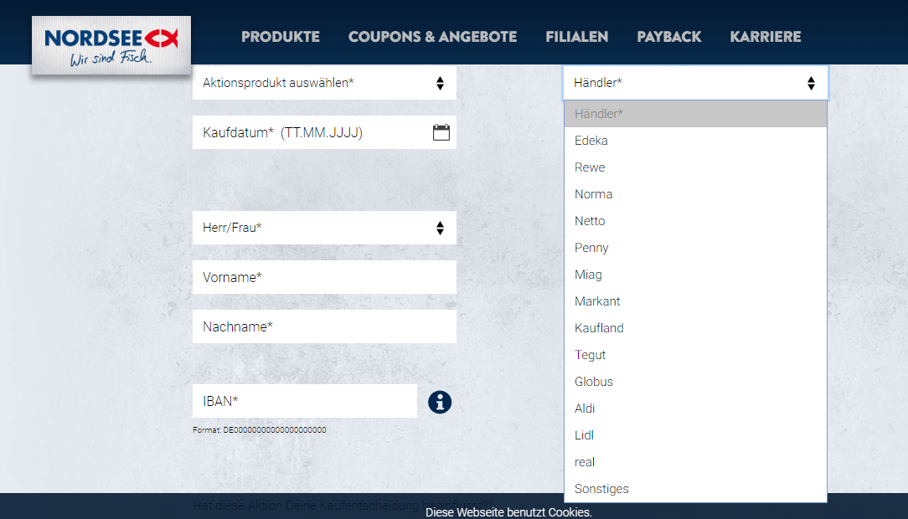Screen dimensions: 908x519
Task: Focus the Vorname input field
Action: pyautogui.click(x=324, y=277)
